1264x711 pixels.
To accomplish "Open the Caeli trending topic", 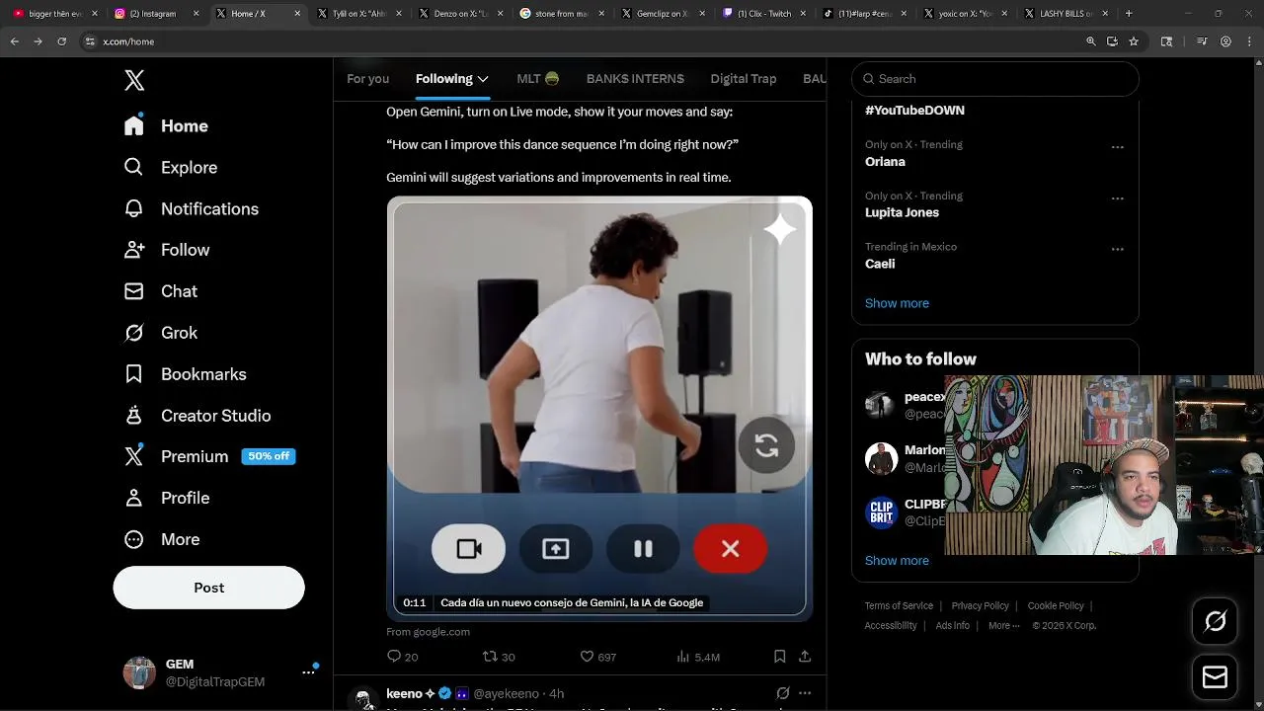I will click(880, 265).
